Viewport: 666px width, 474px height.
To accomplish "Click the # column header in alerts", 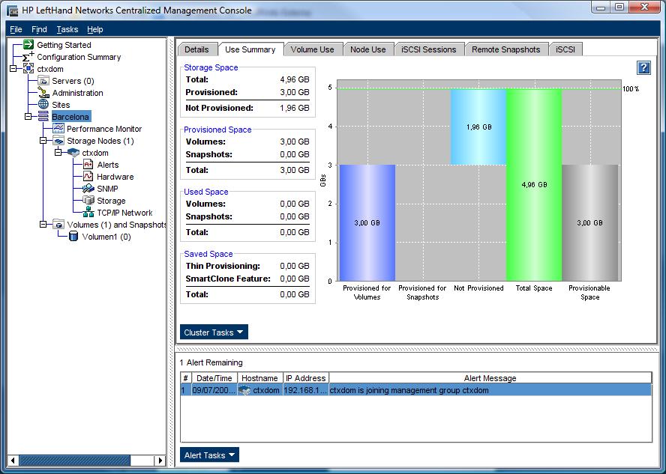I will [185, 378].
